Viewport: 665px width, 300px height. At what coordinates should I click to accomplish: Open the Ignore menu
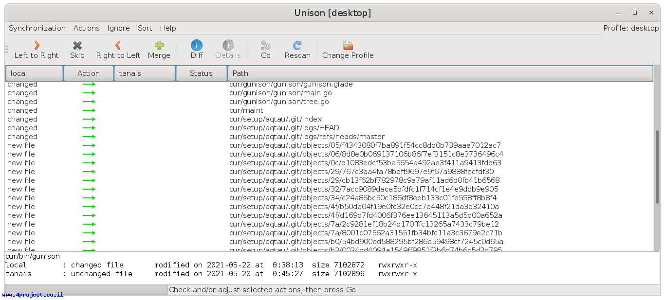click(x=119, y=28)
